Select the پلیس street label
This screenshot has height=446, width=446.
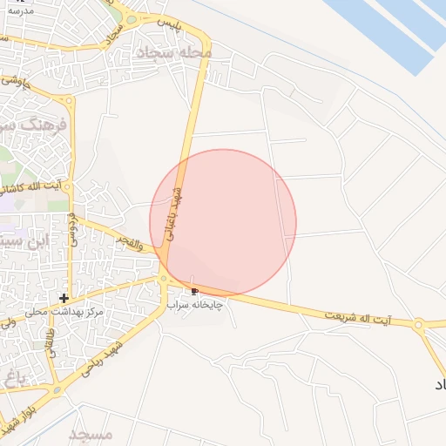point(169,24)
